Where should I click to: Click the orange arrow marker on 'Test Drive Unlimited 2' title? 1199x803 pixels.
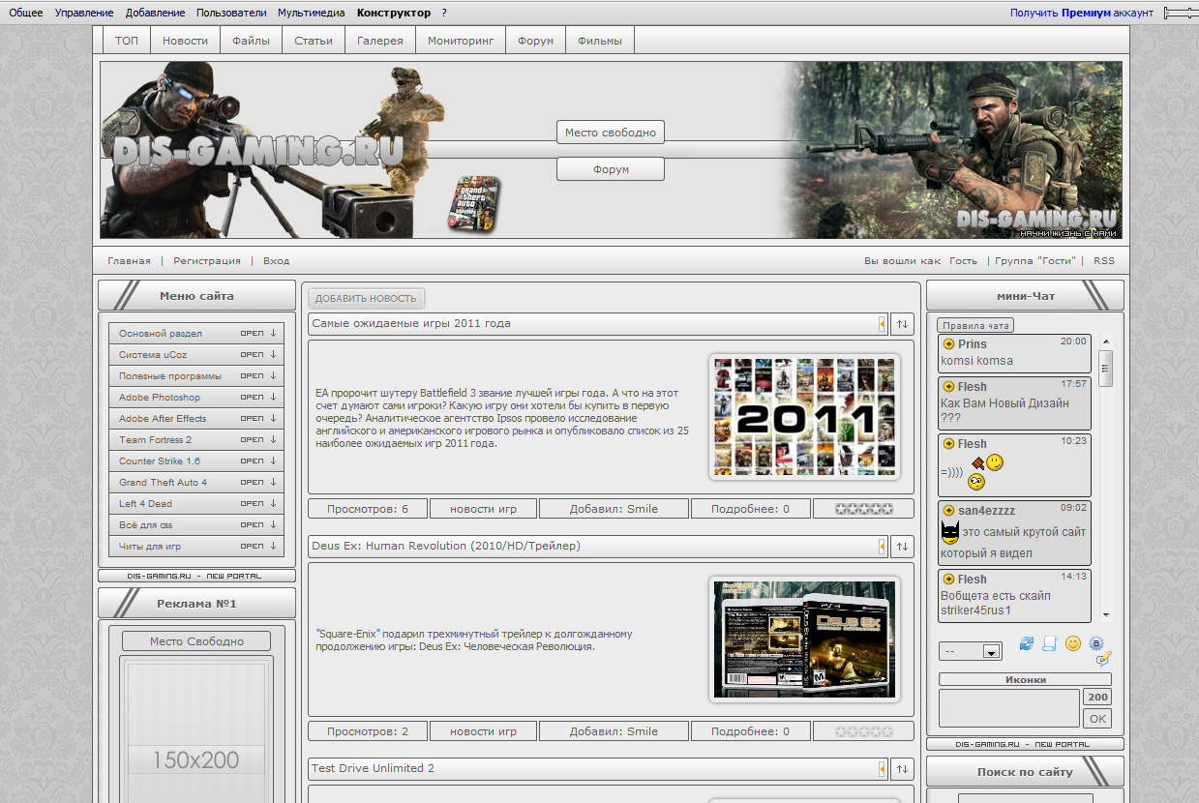(x=883, y=769)
